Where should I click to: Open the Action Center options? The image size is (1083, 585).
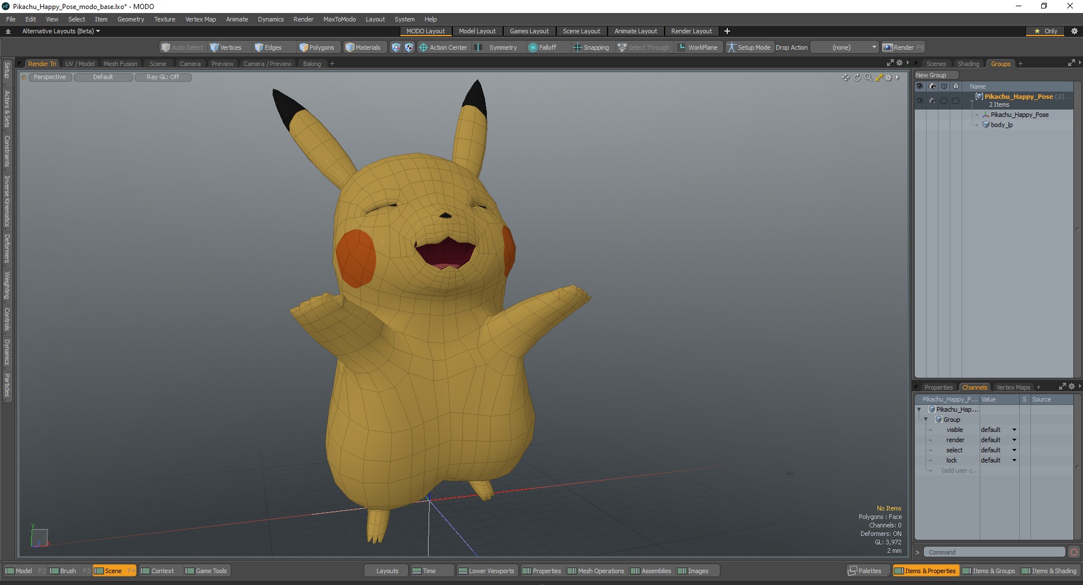pyautogui.click(x=443, y=47)
